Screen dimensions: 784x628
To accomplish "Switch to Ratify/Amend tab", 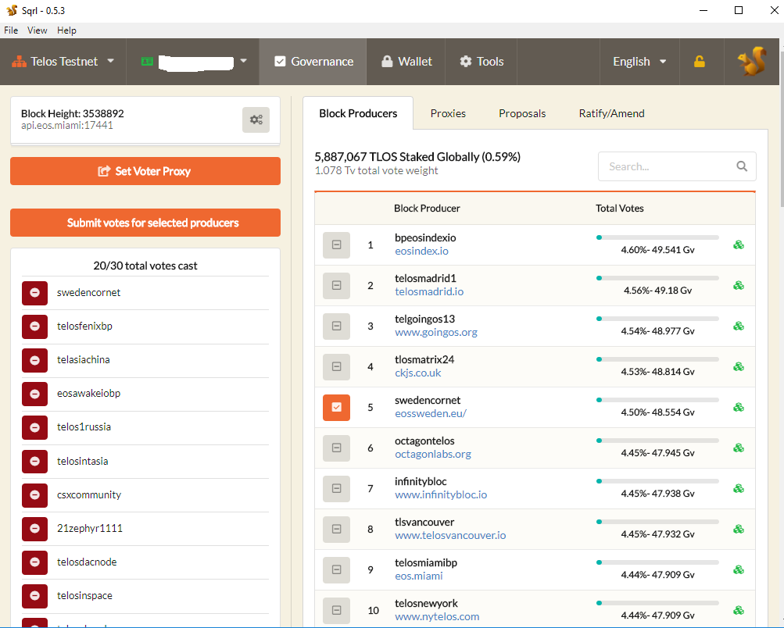I will (x=611, y=113).
